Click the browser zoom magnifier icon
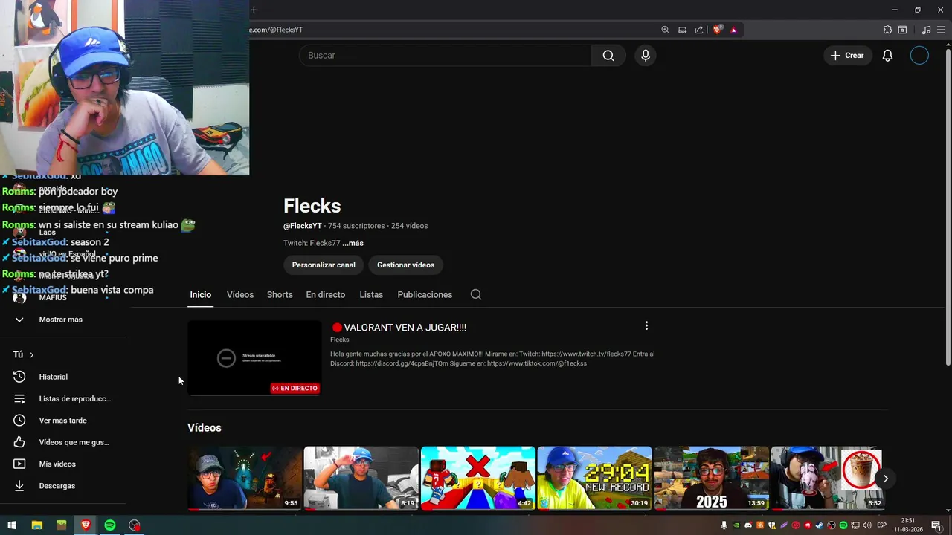The height and width of the screenshot is (535, 952). tap(665, 30)
